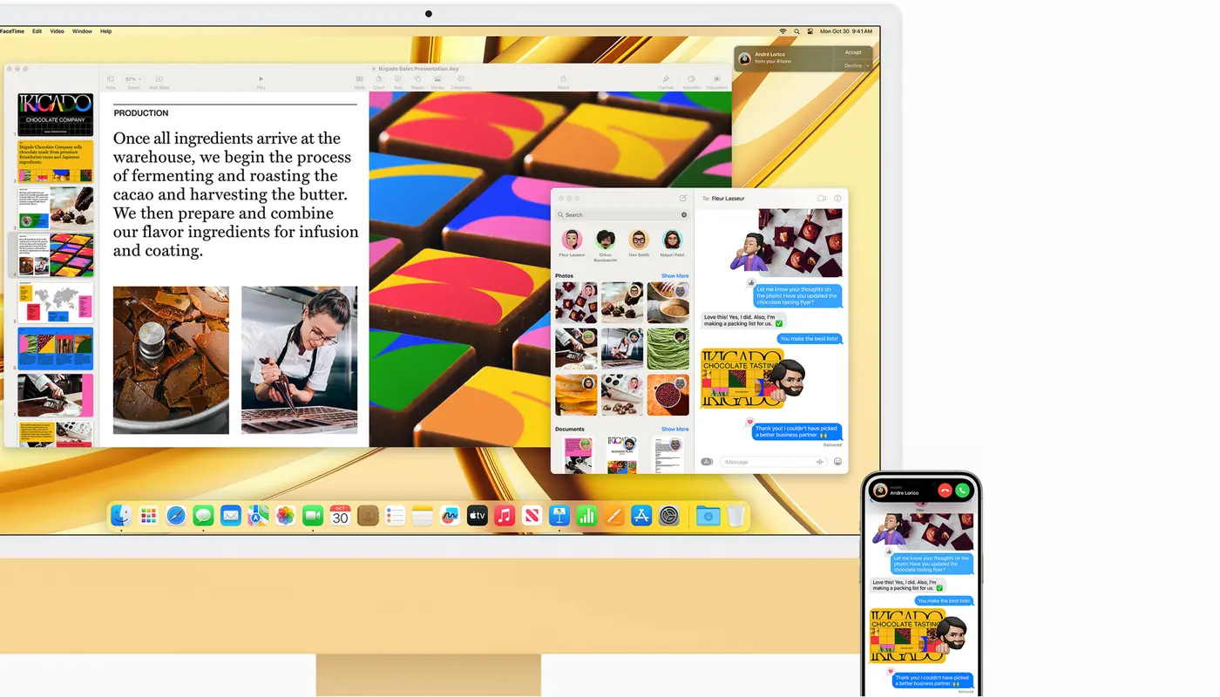This screenshot has width=1220, height=697.
Task: Answer the call with green button on iPhone
Action: point(962,491)
